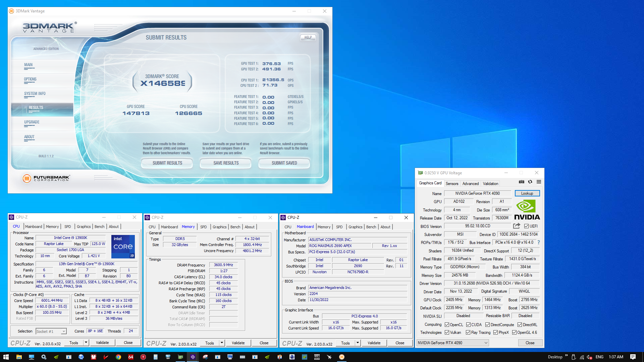The width and height of the screenshot is (644, 362).
Task: Toggle the DirectCompute checkbox
Action: point(487,324)
